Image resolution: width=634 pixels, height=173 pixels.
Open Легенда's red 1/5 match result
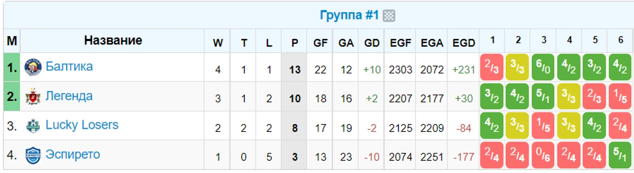tap(620, 96)
